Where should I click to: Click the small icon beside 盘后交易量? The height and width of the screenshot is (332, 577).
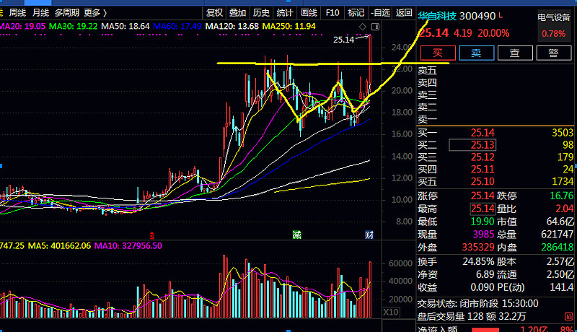568,316
